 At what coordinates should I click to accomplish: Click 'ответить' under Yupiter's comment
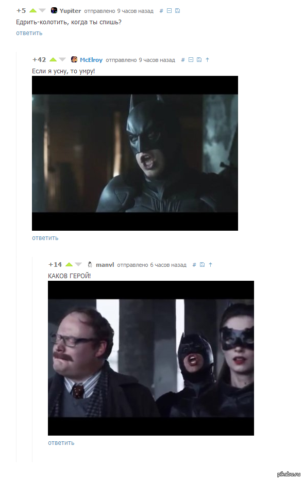click(x=29, y=33)
